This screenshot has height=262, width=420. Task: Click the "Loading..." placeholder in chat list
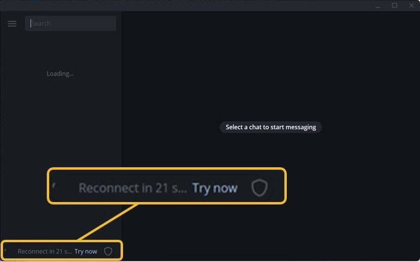(60, 74)
